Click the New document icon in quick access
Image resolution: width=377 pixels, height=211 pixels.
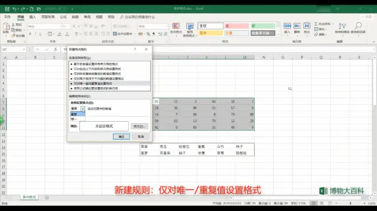click(31, 9)
